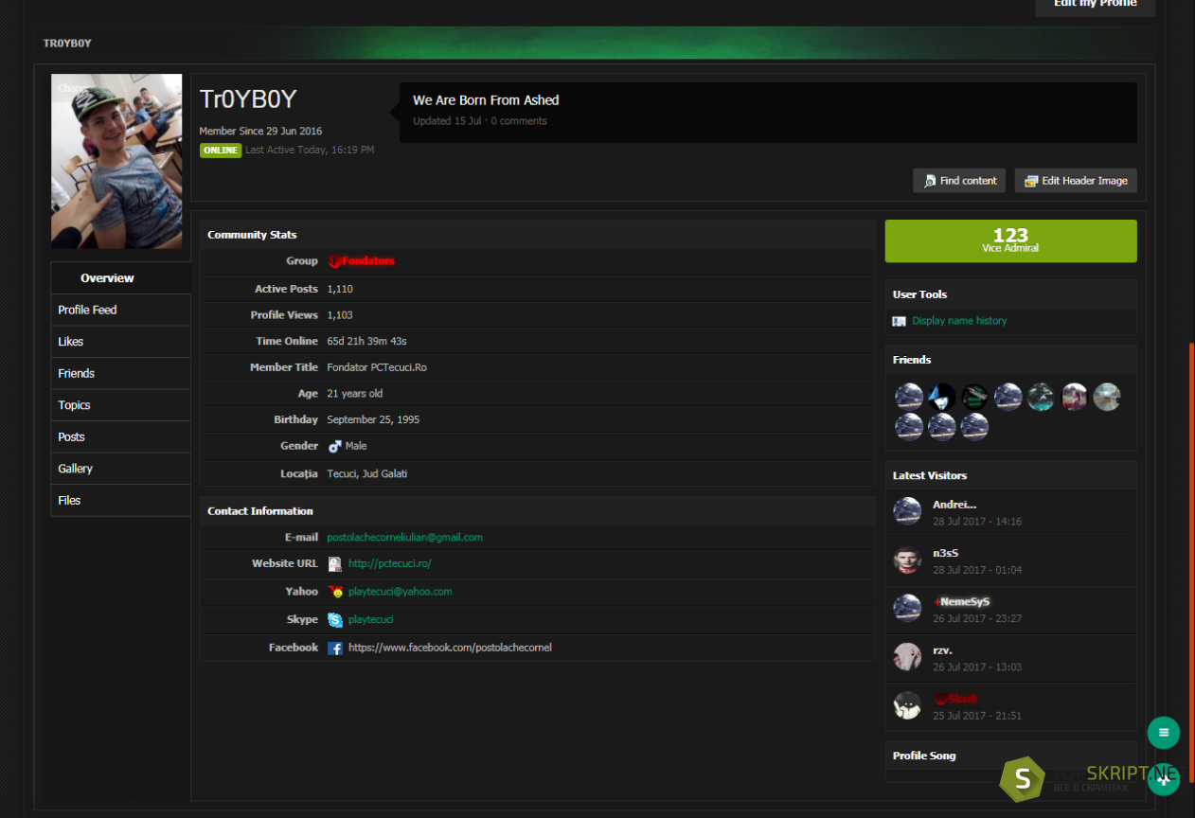The height and width of the screenshot is (818, 1195).
Task: Click the Yahoo messenger icon
Action: coord(335,592)
